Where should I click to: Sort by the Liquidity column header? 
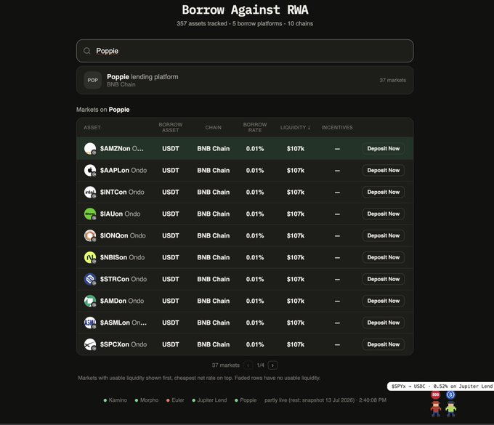click(x=295, y=127)
